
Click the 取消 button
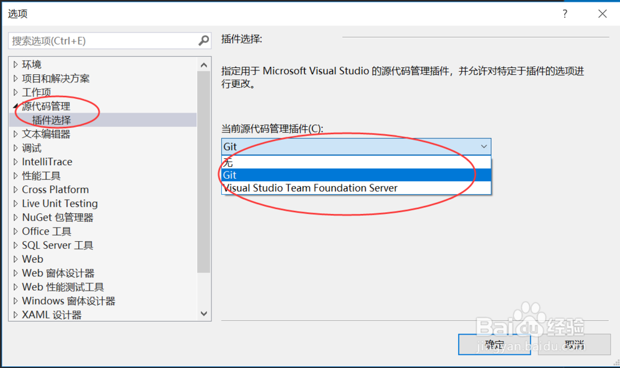tap(574, 344)
